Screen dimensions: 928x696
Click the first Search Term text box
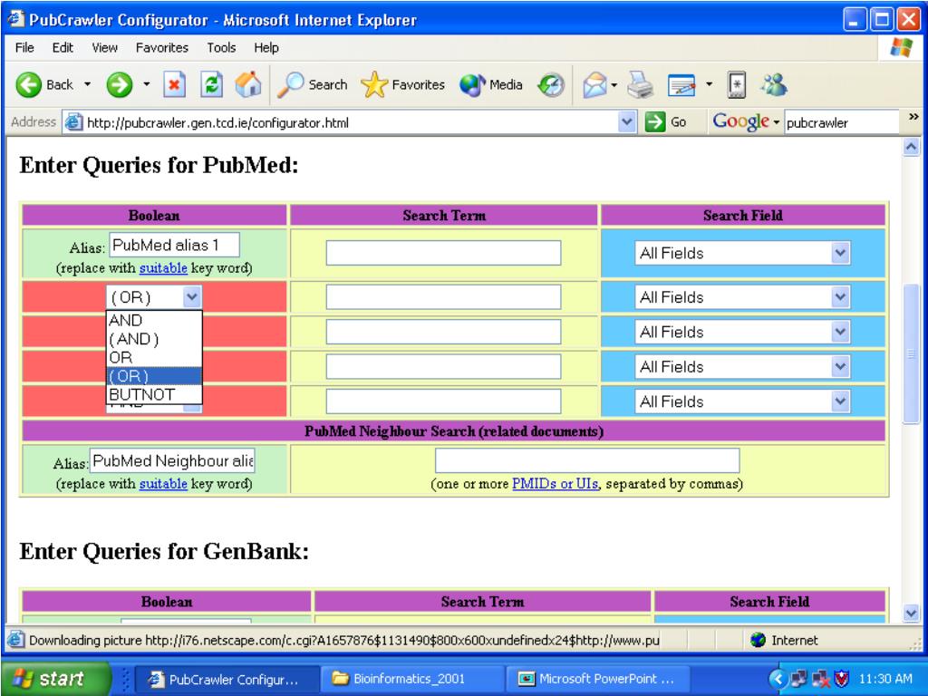tap(443, 253)
